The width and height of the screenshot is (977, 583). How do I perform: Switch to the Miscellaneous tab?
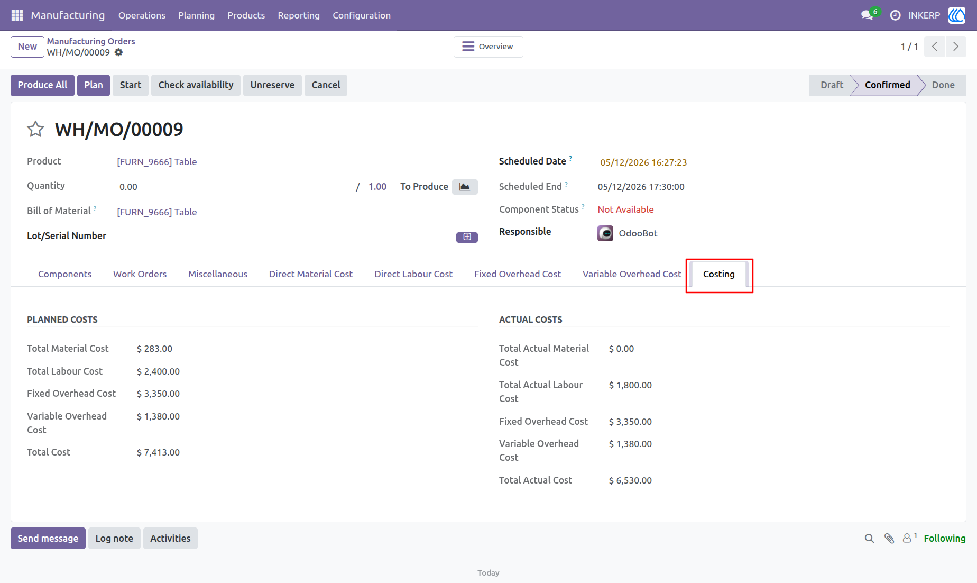(x=218, y=274)
